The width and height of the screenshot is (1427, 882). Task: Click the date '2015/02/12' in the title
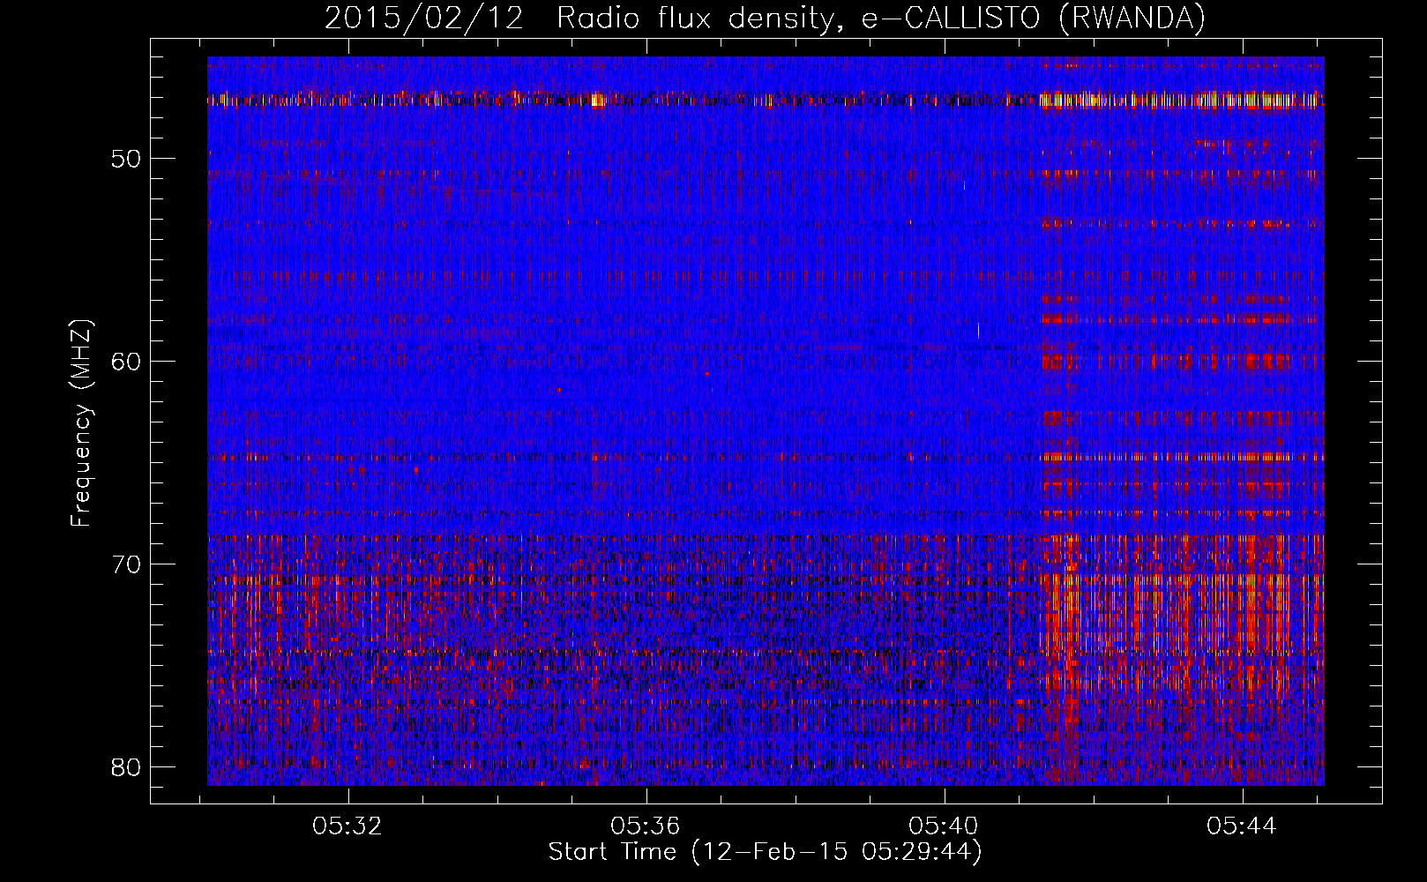[x=424, y=19]
